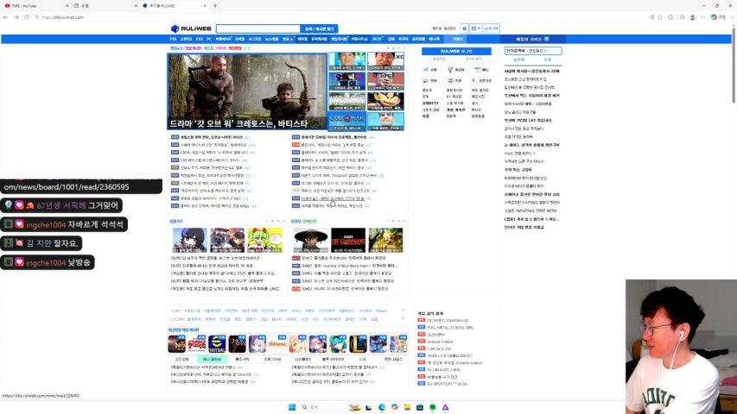Open the green round app on the taskbar

pyautogui.click(x=432, y=407)
